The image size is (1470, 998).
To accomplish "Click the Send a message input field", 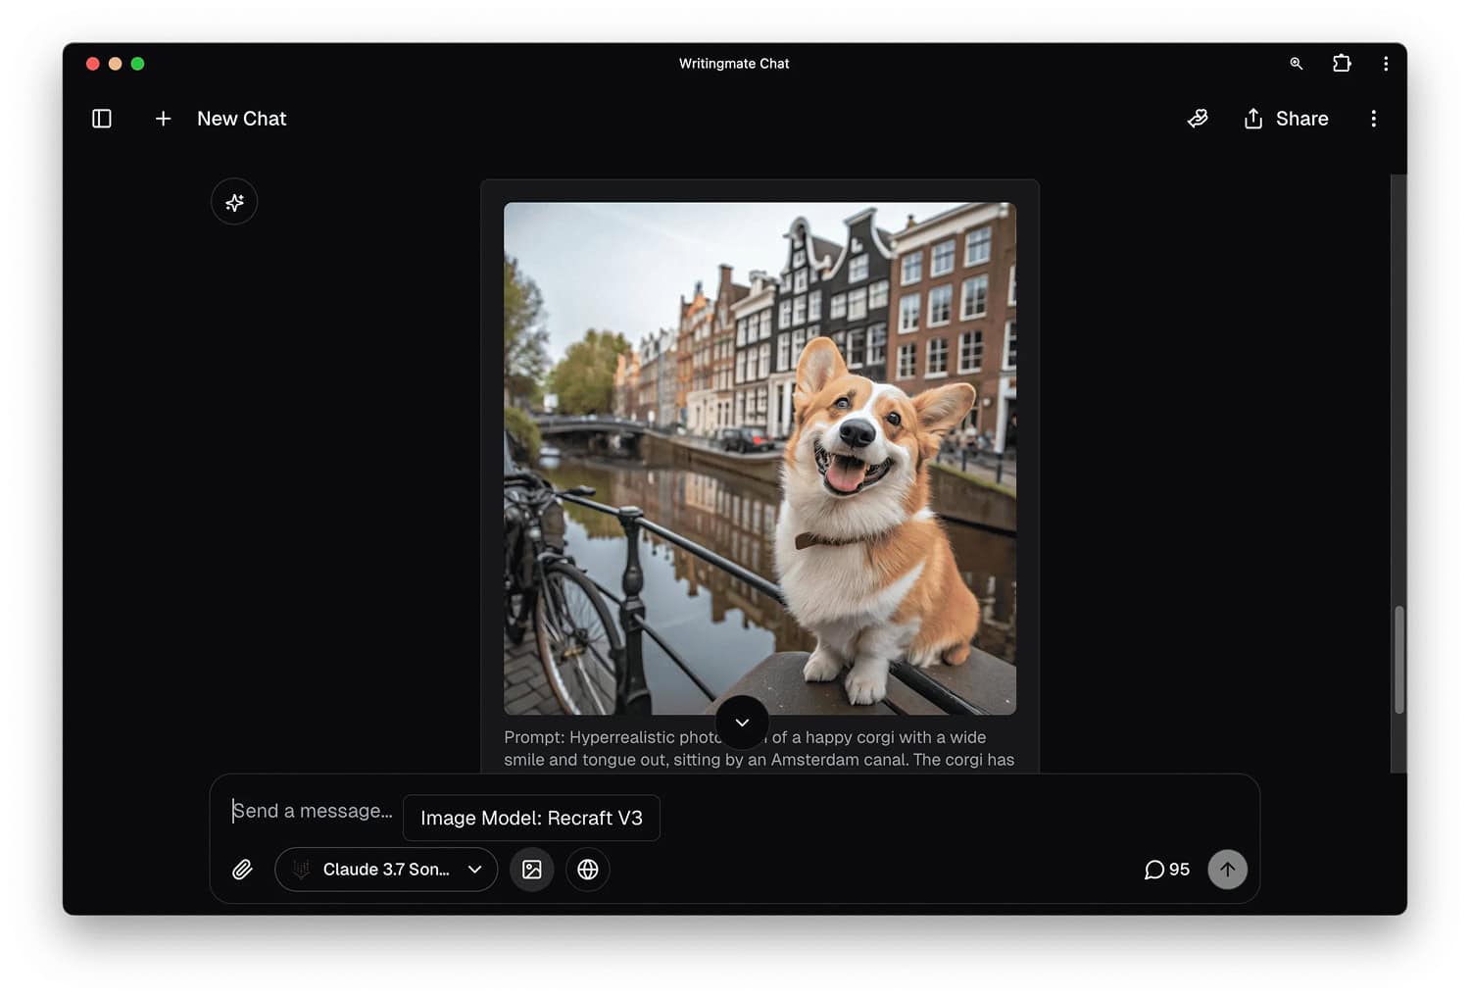I will (312, 811).
